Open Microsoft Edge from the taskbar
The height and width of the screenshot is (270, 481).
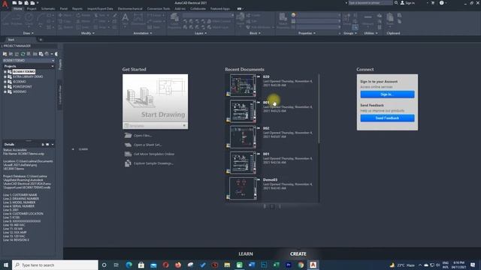pyautogui.click(x=129, y=265)
